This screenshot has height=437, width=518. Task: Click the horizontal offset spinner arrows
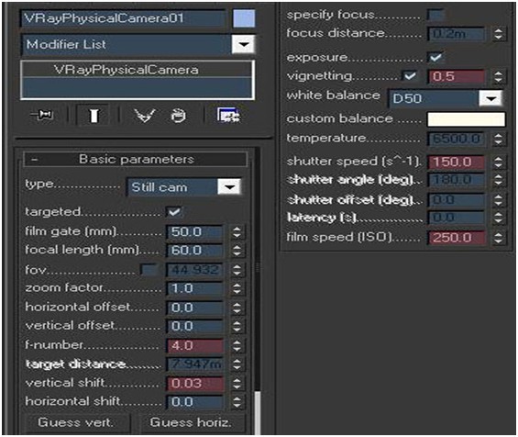[x=237, y=308]
